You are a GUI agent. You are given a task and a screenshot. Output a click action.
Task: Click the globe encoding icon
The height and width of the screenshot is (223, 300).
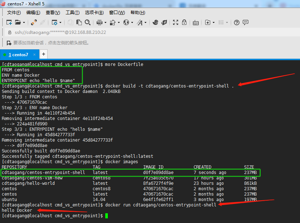[126, 23]
